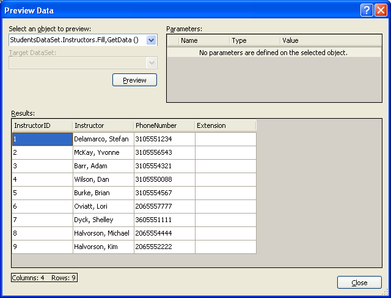
Task: Click the Instructor column header
Action: [103, 125]
